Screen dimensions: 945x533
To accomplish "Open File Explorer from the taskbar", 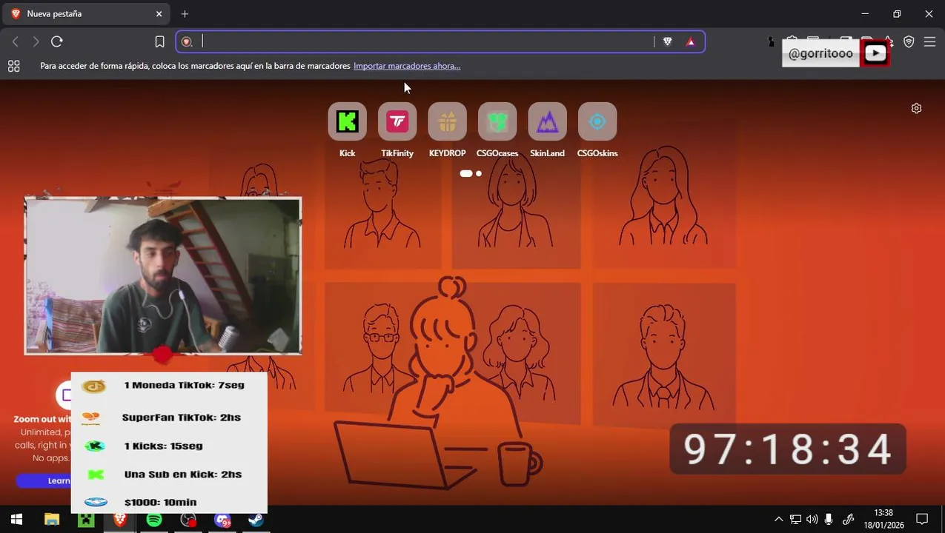I will (x=51, y=520).
